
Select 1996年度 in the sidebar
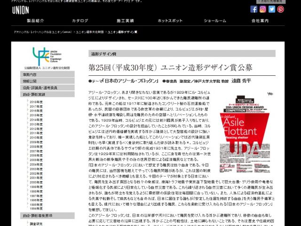pos(36,200)
